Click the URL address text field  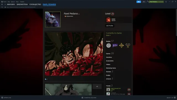pyautogui.click(x=21, y=7)
